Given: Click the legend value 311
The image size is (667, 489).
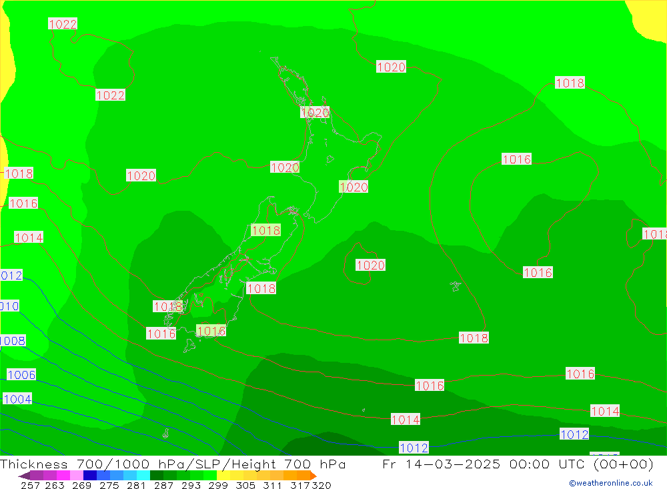Looking at the screenshot, I should [272, 485].
